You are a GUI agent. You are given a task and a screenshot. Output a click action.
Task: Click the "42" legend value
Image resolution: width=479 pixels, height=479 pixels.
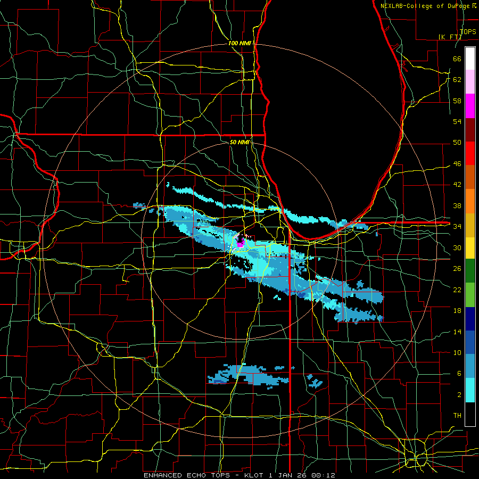457,185
